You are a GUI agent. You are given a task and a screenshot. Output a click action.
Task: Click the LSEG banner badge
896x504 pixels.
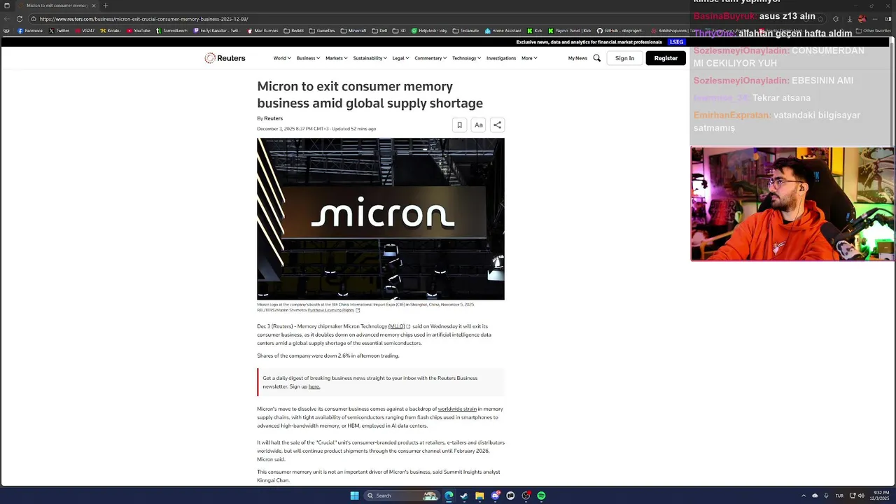coord(677,42)
